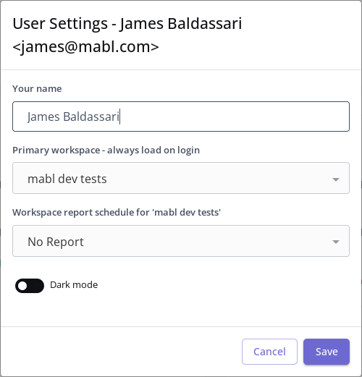Click the 'User Settings' dialog title
Screen dimensions: 362x377
pos(60,24)
